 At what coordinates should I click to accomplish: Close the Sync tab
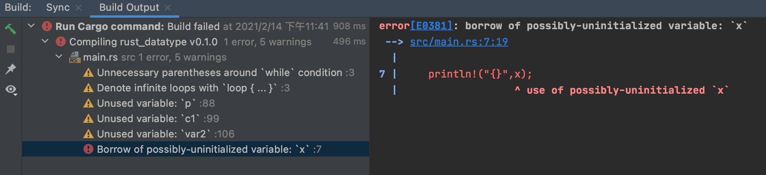coord(78,8)
